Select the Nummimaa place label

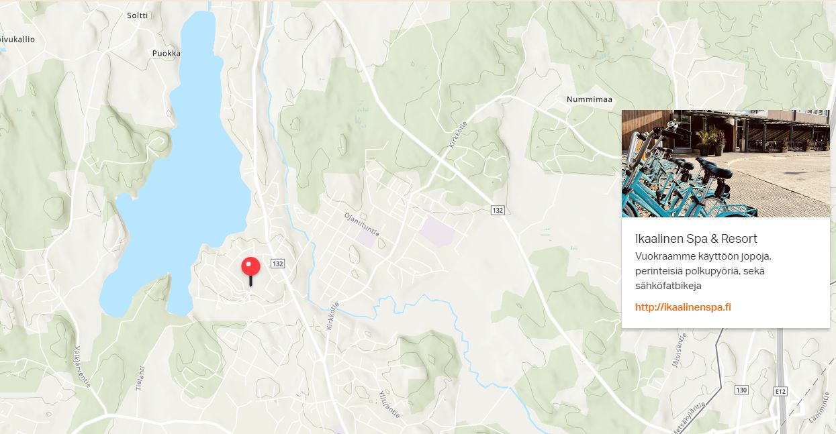pos(590,99)
